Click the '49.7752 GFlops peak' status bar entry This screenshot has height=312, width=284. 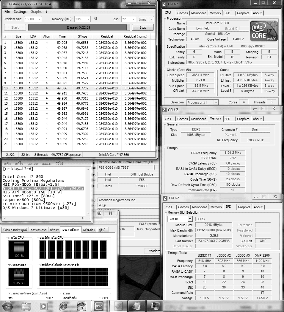click(x=66, y=155)
